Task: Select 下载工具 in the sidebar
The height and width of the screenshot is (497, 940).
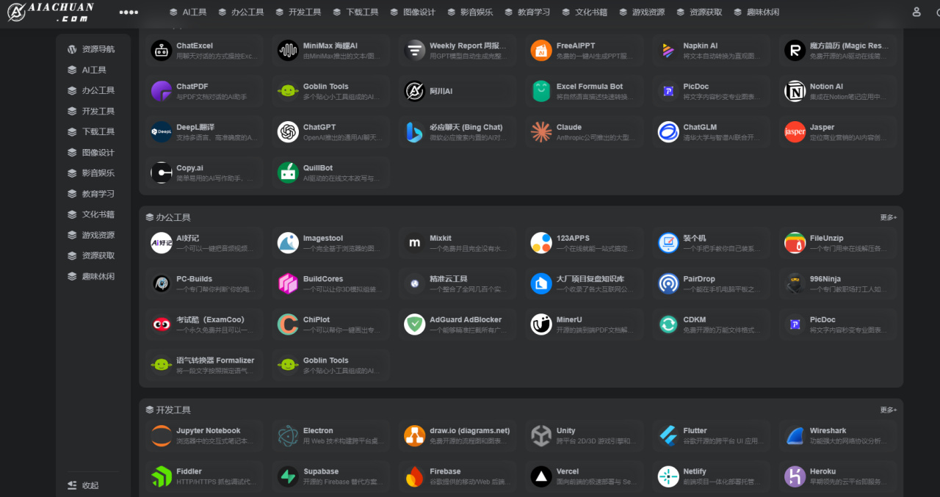Action: coord(93,132)
